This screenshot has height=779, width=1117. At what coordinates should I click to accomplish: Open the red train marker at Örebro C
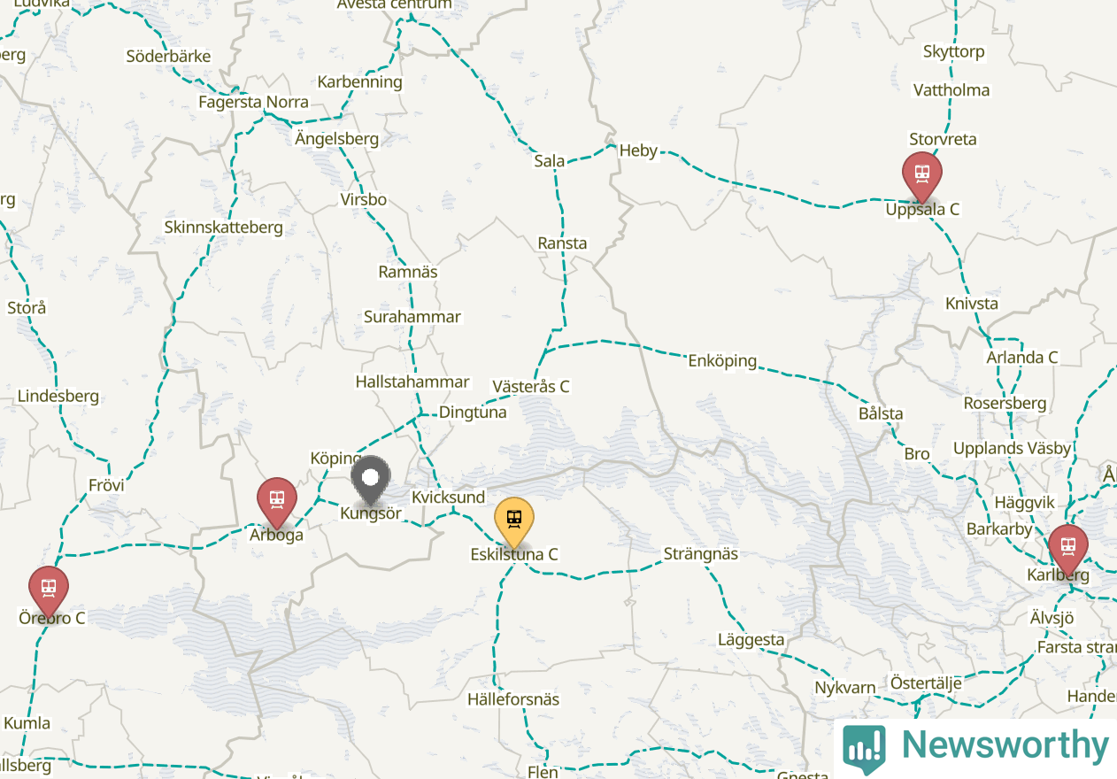[49, 590]
